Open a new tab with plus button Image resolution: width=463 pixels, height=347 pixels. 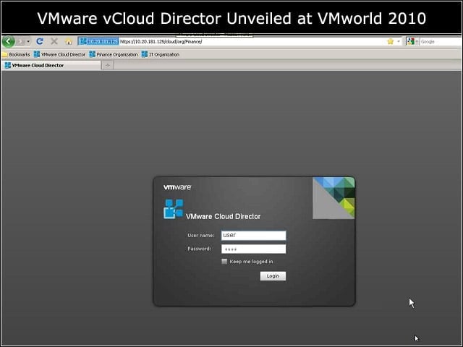coord(108,65)
